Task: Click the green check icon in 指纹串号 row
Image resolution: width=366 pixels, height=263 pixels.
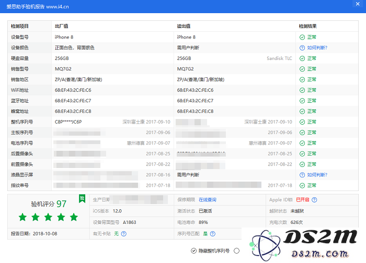Action: 302,185
